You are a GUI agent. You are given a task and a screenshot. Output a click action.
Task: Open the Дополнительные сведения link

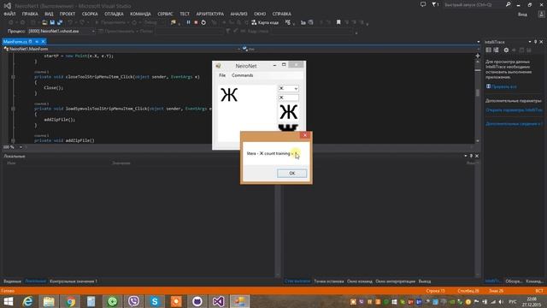514,124
